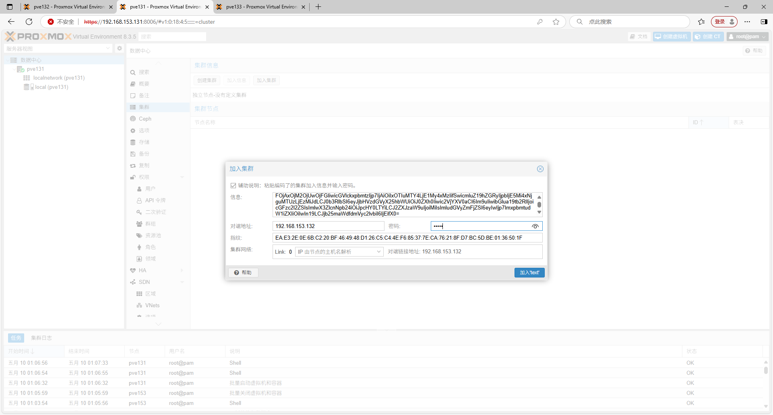The image size is (773, 415).
Task: Click the 帮助 button in the dialog
Action: click(243, 273)
